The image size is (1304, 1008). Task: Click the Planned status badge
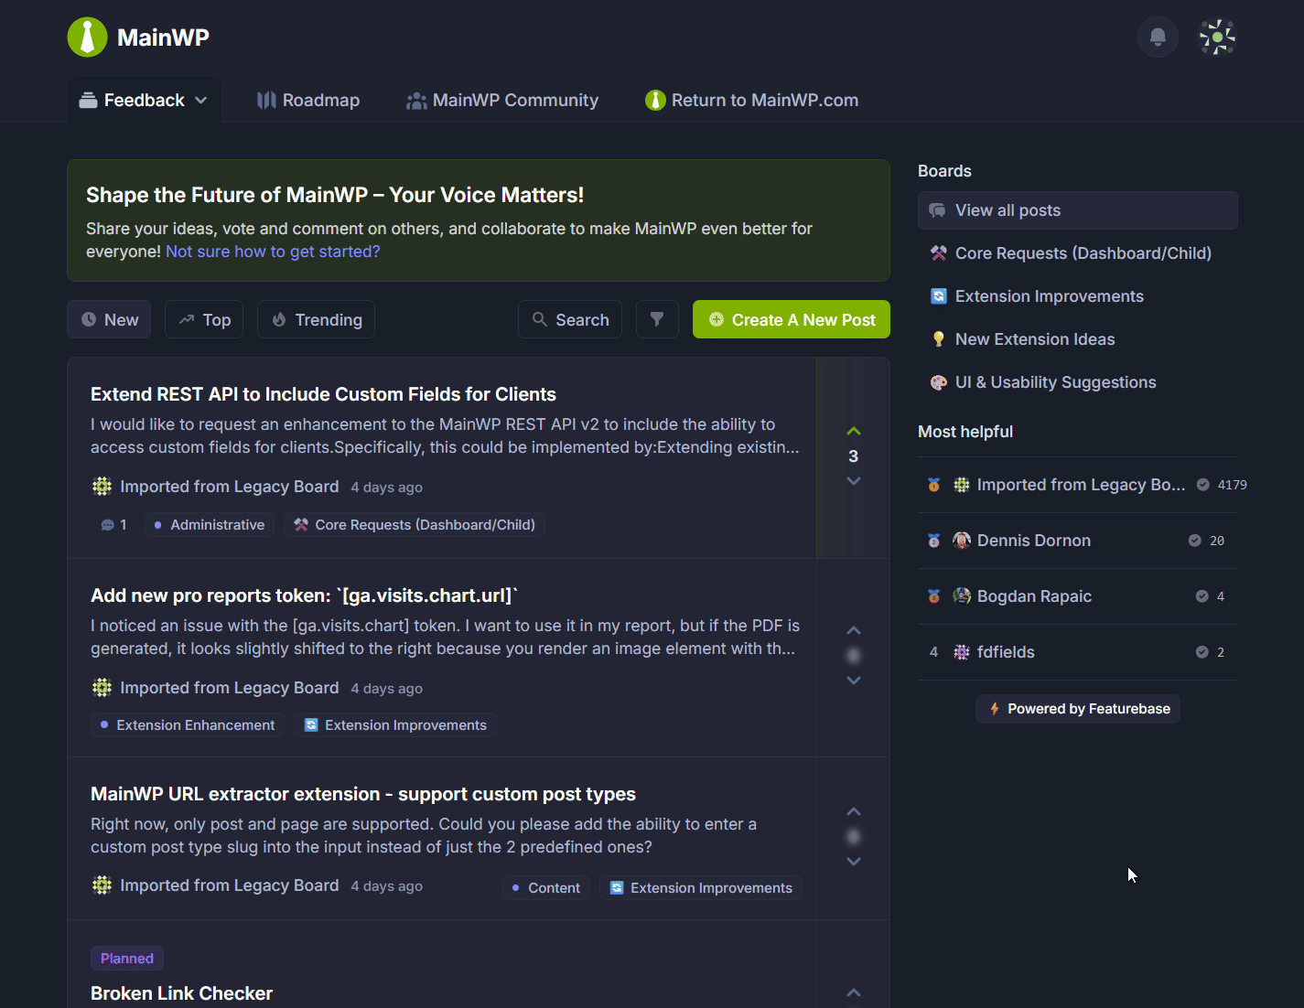click(x=127, y=959)
